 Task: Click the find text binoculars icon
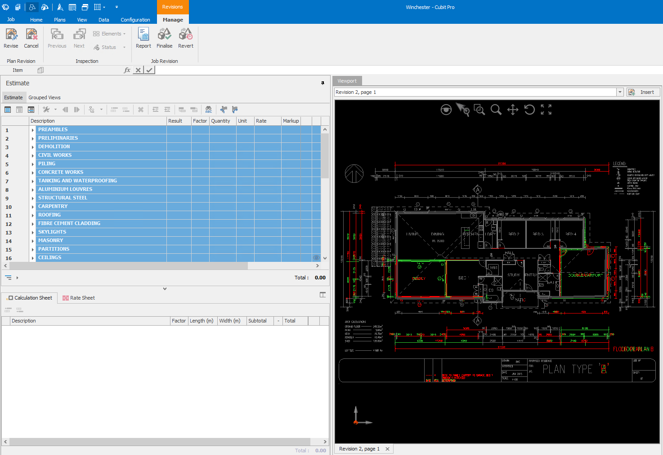pyautogui.click(x=209, y=110)
